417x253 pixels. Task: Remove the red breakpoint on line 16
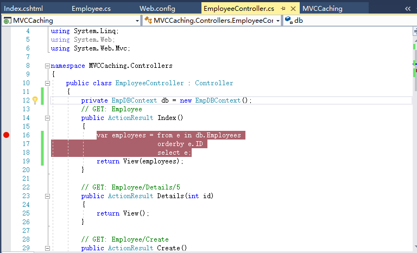pos(7,135)
